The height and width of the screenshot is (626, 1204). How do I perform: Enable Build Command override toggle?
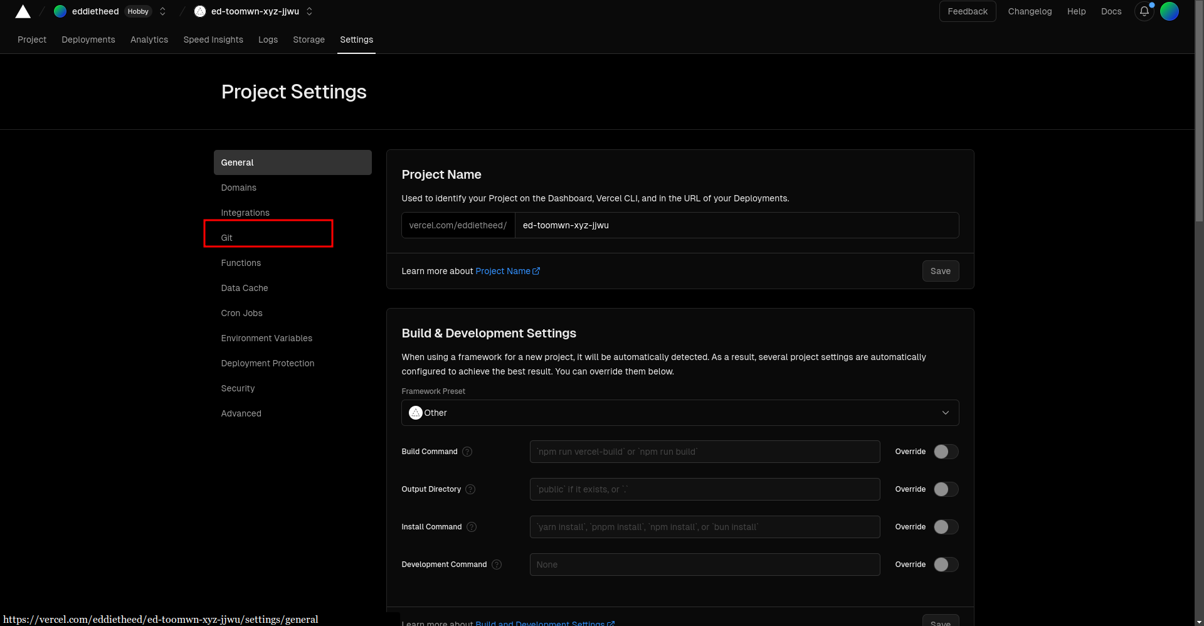pyautogui.click(x=946, y=452)
